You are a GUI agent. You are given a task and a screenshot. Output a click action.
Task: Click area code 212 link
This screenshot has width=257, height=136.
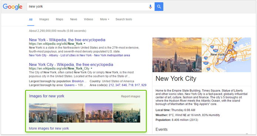111,85
